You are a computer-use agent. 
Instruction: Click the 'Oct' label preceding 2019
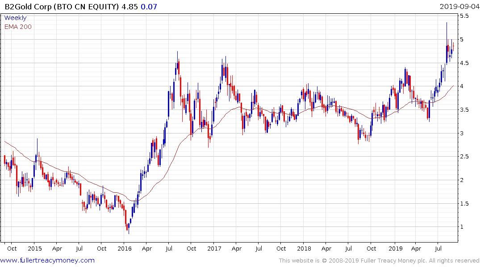(x=371, y=248)
